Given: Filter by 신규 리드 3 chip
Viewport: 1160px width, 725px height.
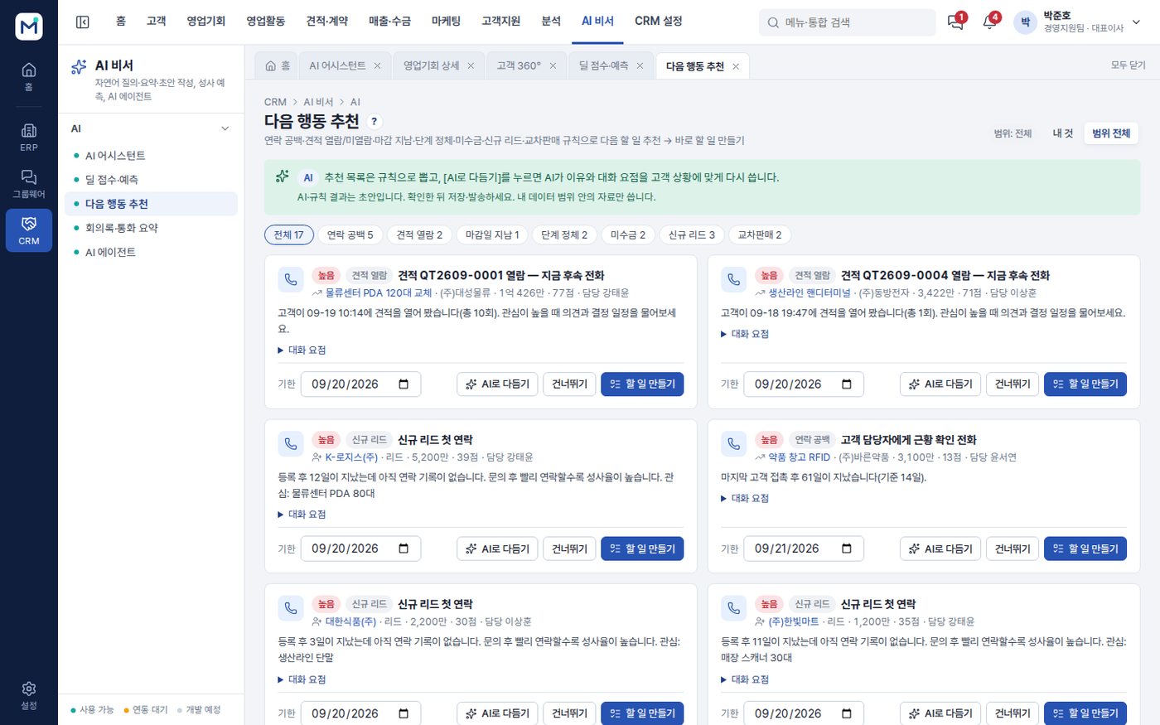Looking at the screenshot, I should tap(692, 235).
